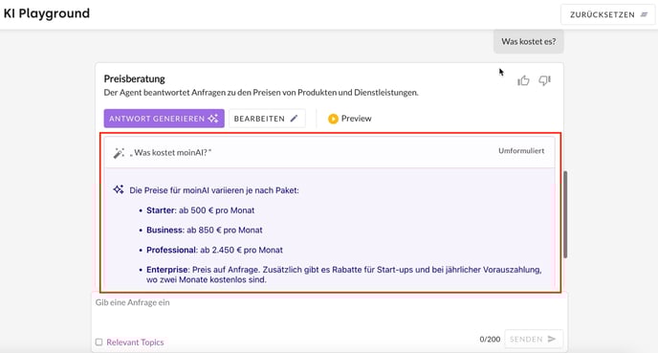Click the Zurücksetzen reset icon

(644, 14)
